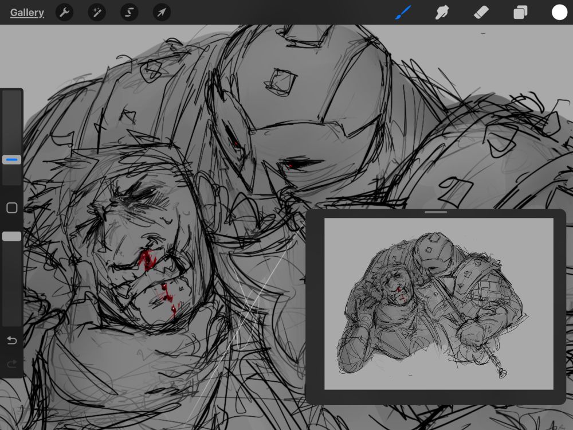Screen dimensions: 573x430
Task: Open the Actions wrench menu
Action: (x=64, y=13)
